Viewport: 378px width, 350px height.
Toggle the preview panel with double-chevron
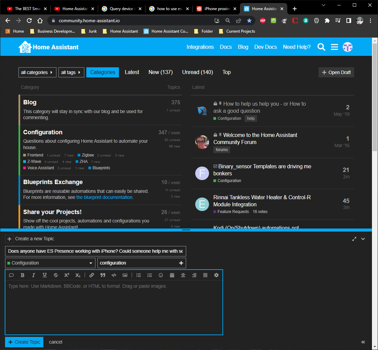[363, 342]
